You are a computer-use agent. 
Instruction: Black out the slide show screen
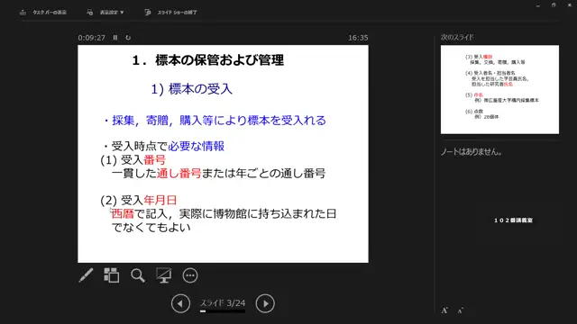click(x=164, y=275)
